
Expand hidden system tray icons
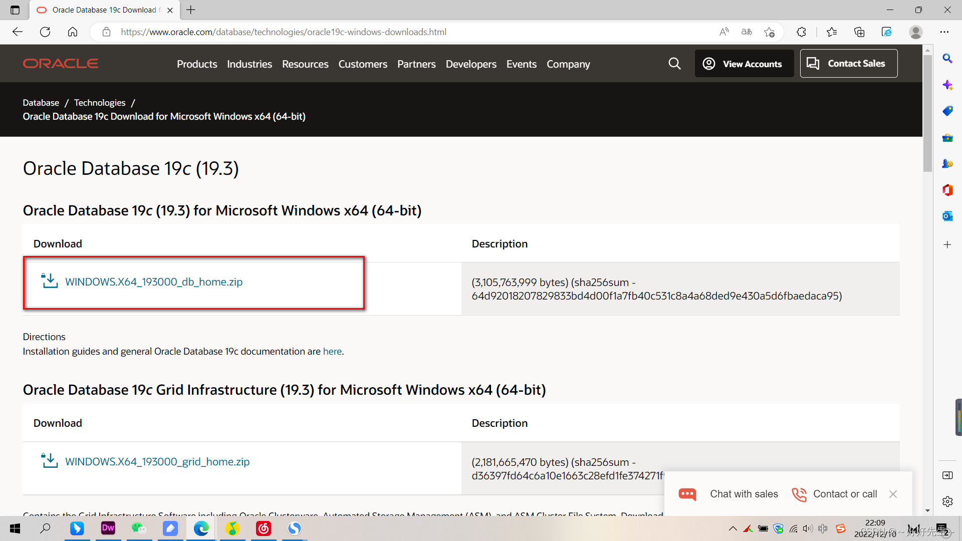click(x=733, y=528)
